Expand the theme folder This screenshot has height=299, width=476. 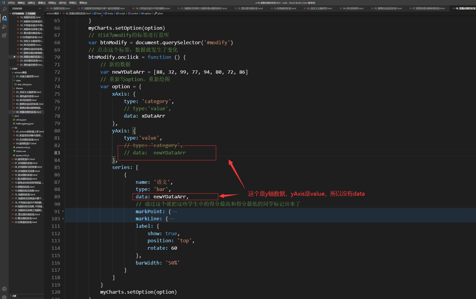point(14,88)
